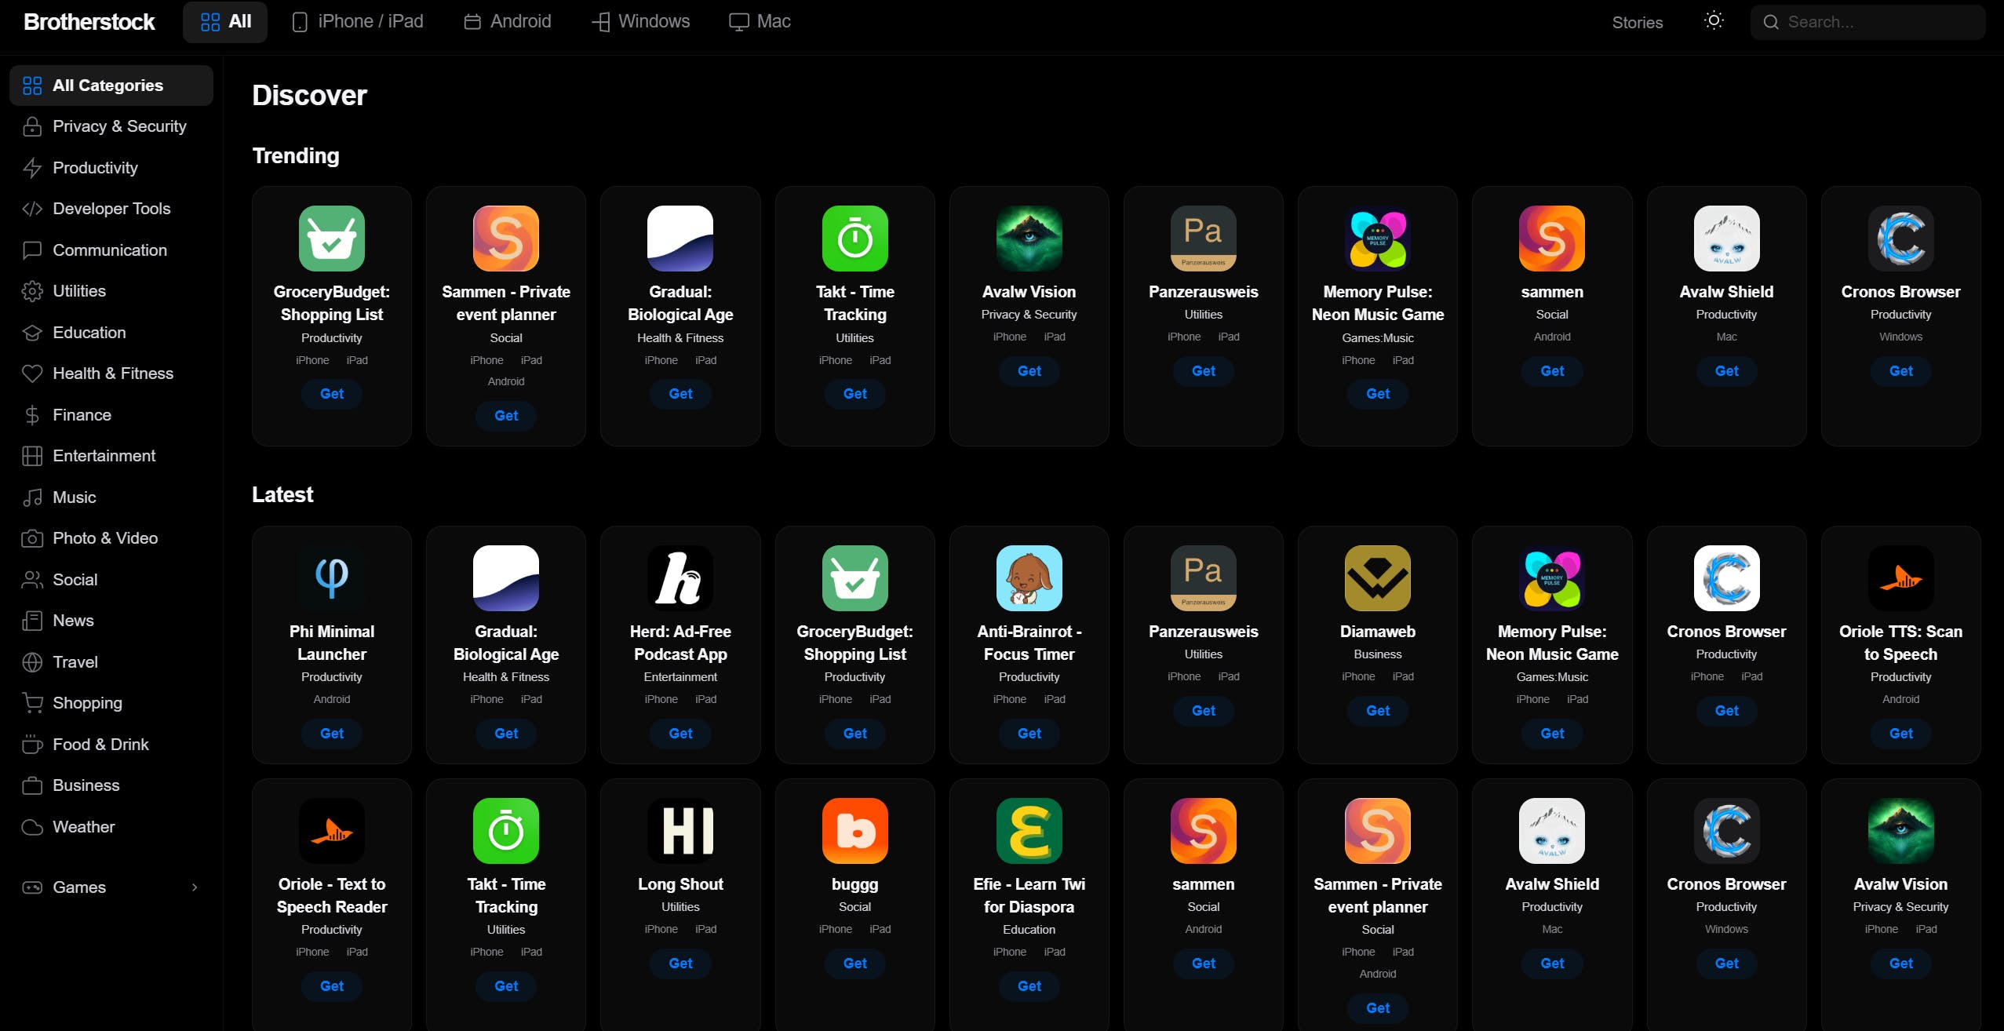The height and width of the screenshot is (1031, 2004).
Task: Open the Takt green timer icon in Trending
Action: (x=854, y=239)
